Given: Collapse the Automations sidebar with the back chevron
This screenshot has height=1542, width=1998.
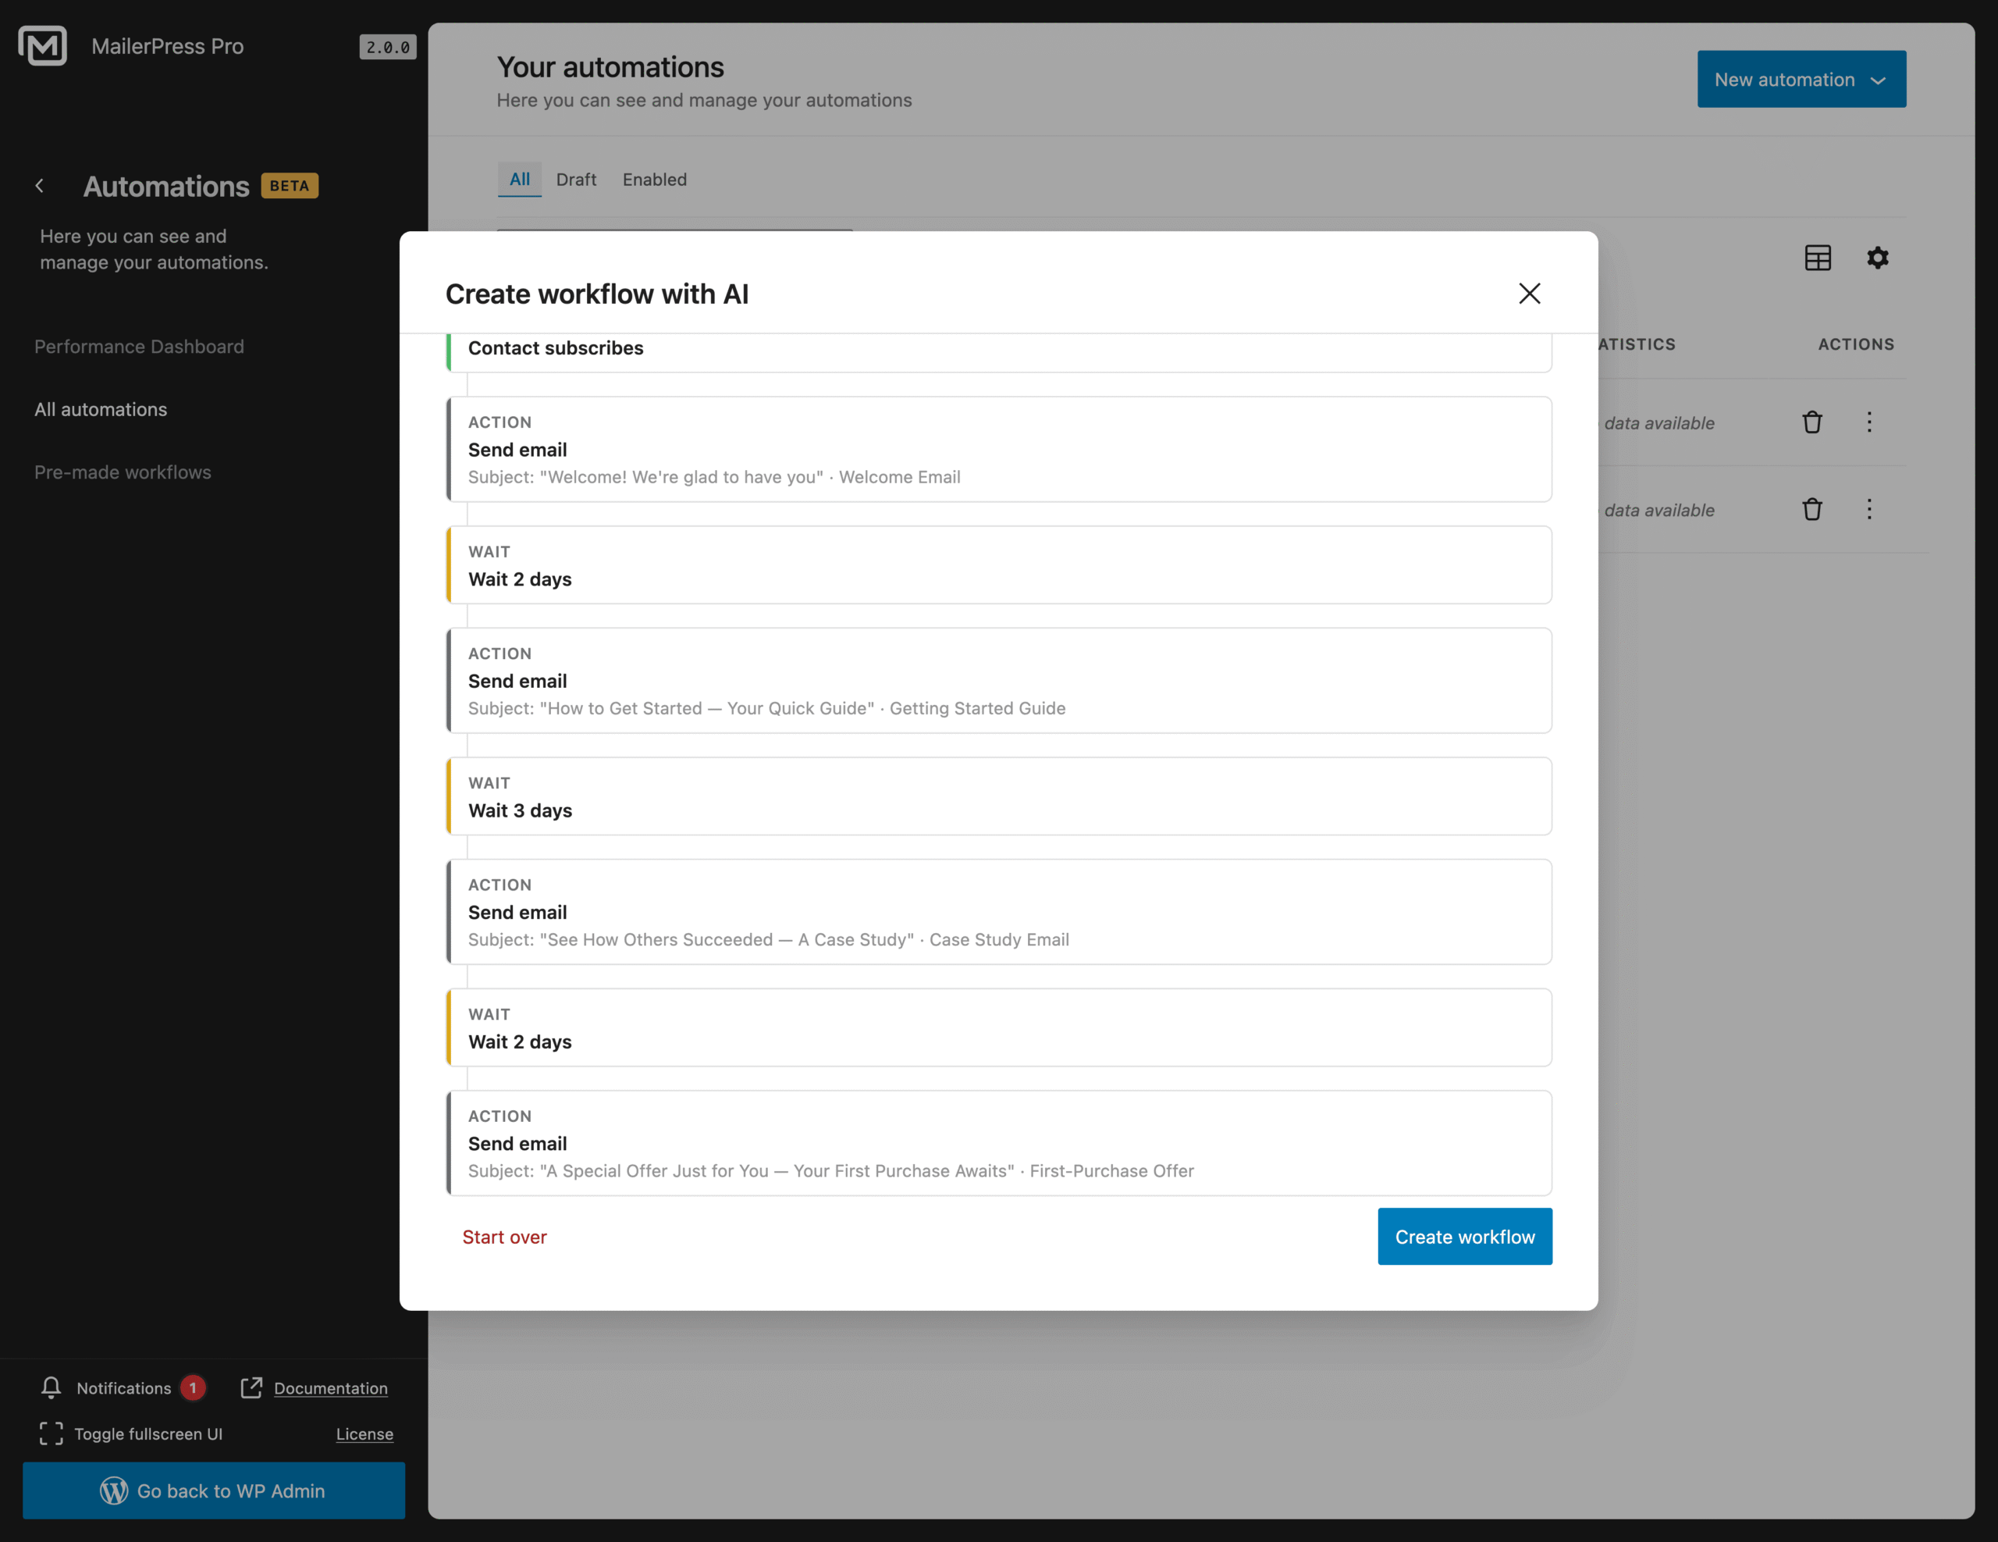Looking at the screenshot, I should click(x=41, y=185).
